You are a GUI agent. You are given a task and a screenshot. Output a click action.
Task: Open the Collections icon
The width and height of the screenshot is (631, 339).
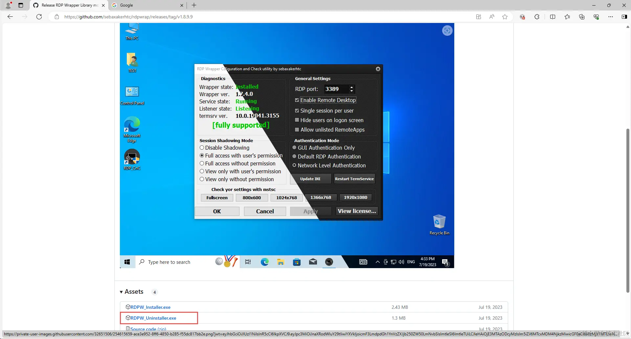point(582,17)
